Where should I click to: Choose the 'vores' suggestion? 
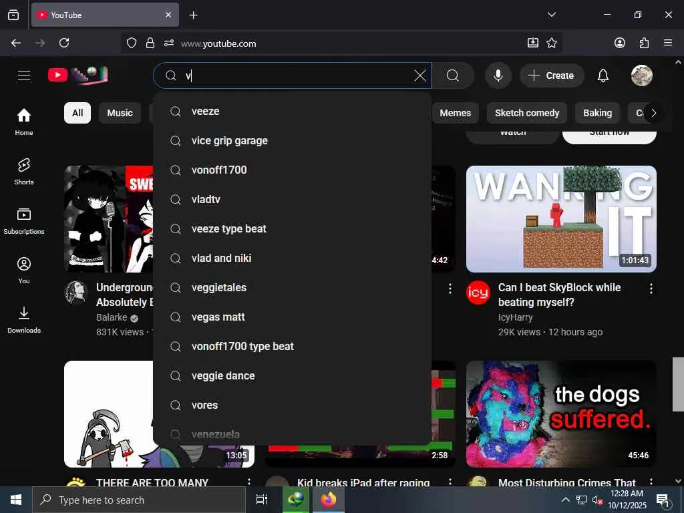coord(293,405)
